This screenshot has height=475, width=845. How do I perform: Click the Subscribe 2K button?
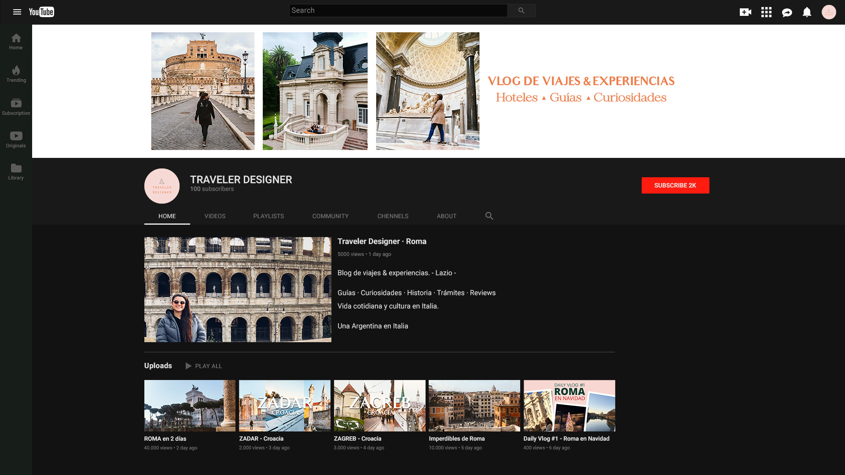pyautogui.click(x=675, y=185)
